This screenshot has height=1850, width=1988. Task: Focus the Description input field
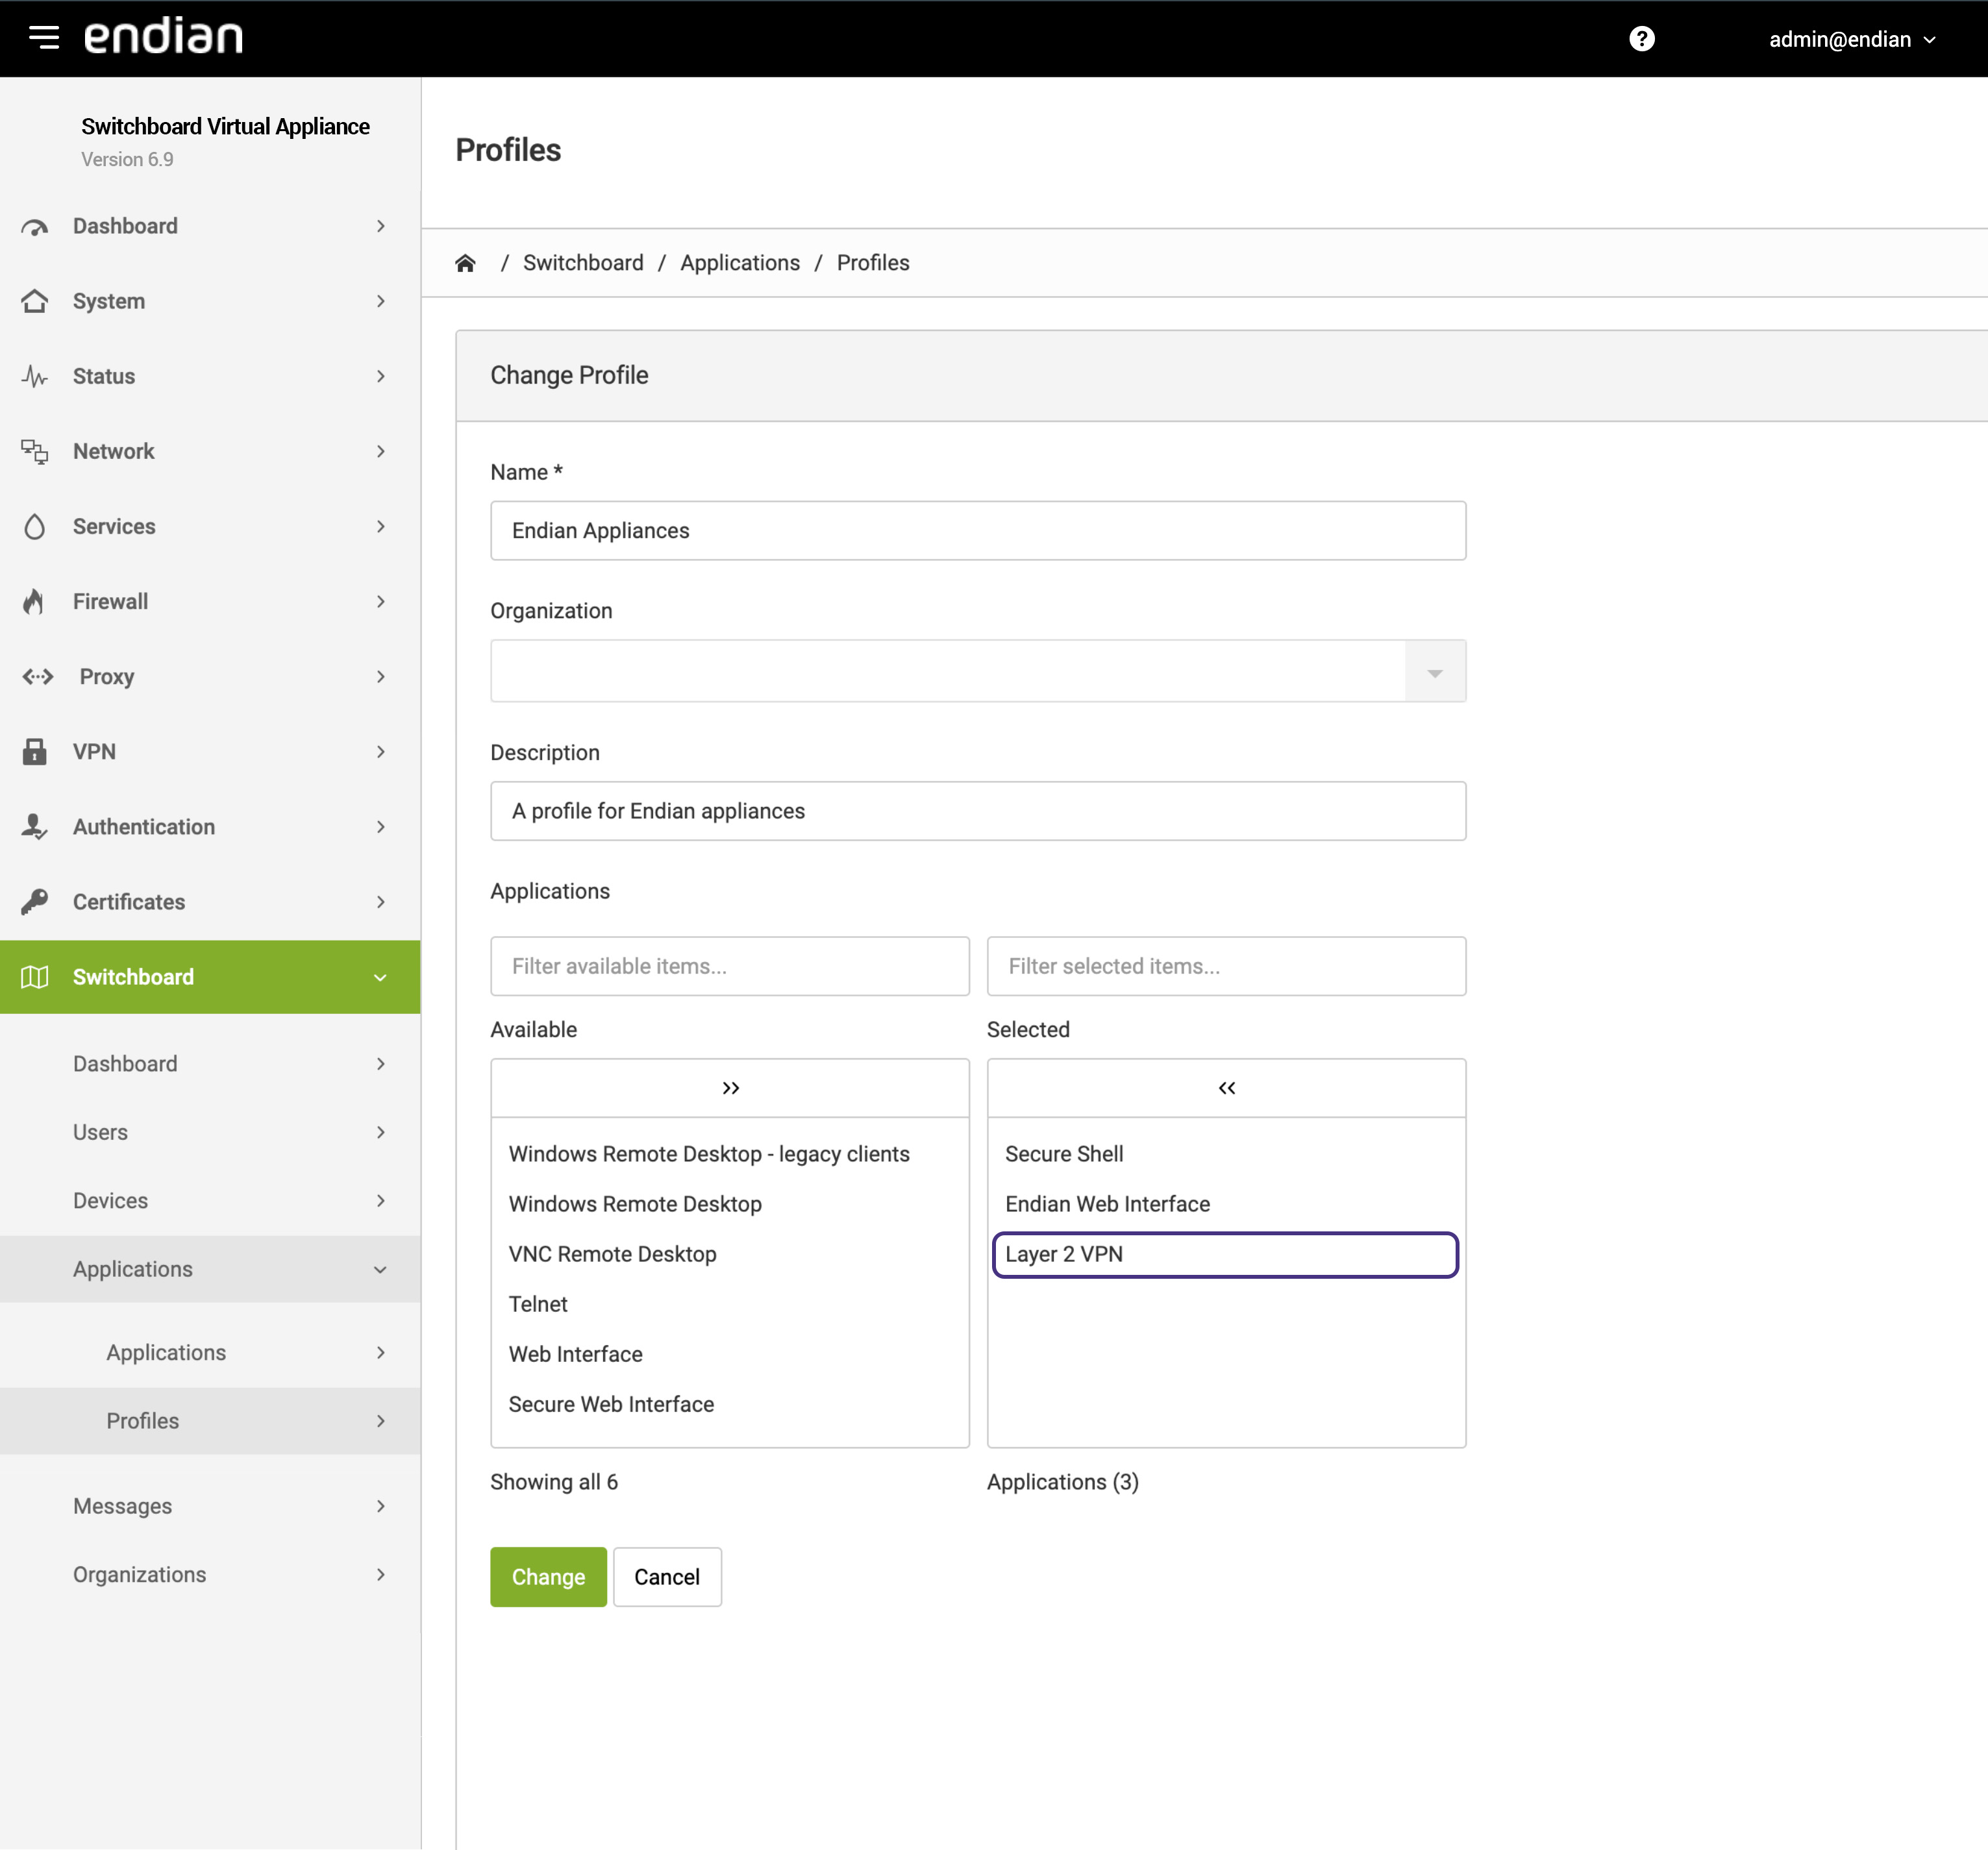click(978, 811)
